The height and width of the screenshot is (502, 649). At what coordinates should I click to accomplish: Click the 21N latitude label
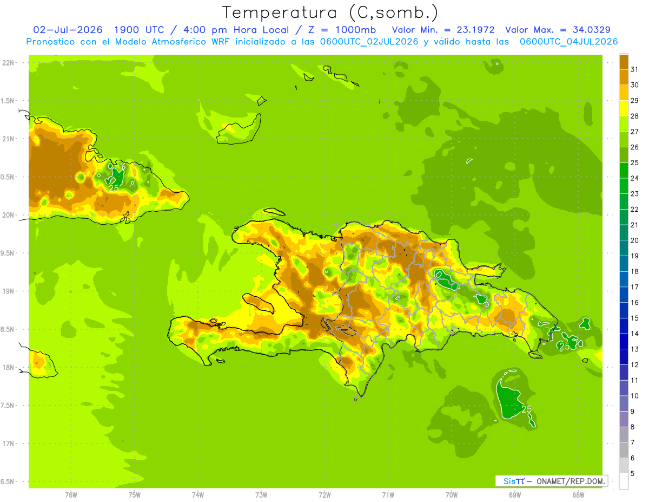pyautogui.click(x=8, y=139)
